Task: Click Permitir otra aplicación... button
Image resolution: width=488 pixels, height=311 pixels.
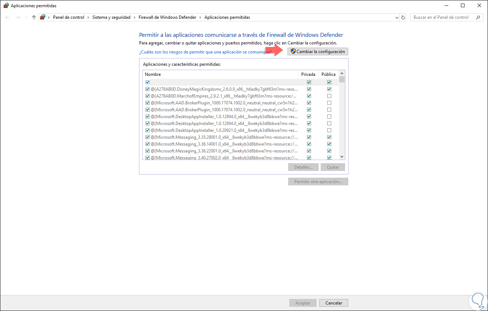Action: click(318, 182)
